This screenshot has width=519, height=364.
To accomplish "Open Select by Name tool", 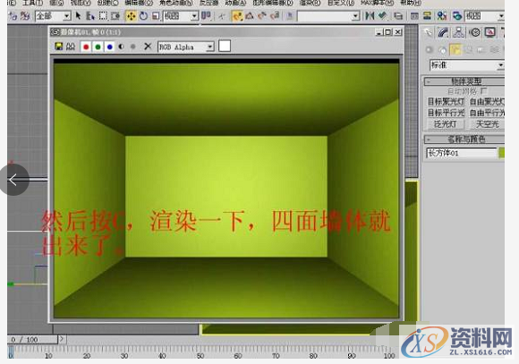I will (90, 15).
